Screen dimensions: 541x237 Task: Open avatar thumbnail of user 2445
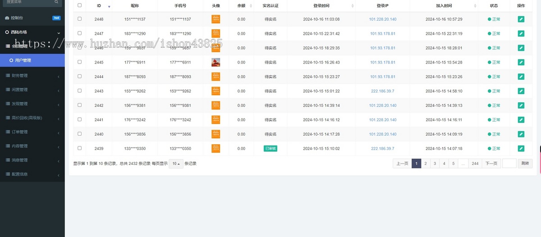click(216, 62)
